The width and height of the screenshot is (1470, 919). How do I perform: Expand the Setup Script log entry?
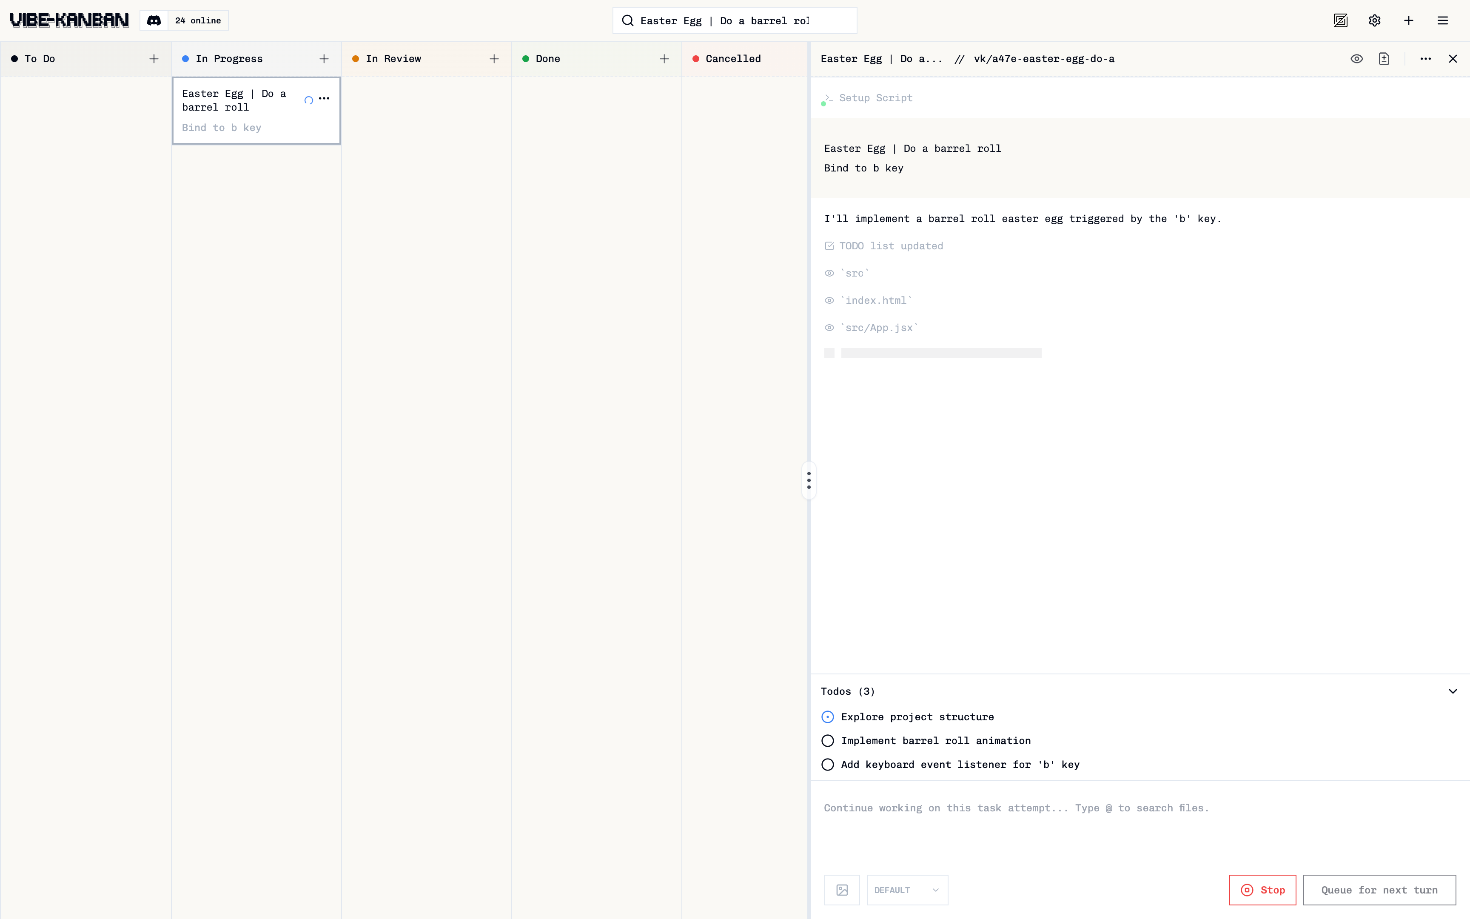point(875,98)
